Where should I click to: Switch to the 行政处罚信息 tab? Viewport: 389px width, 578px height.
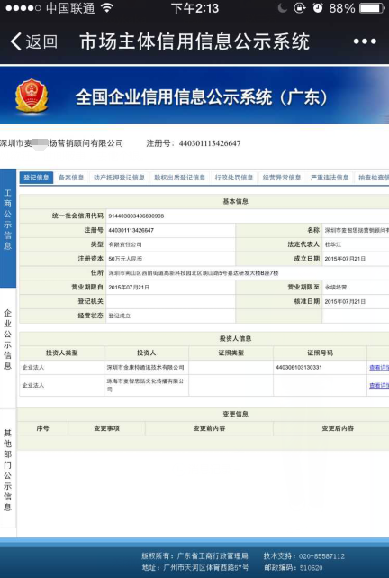tap(234, 178)
